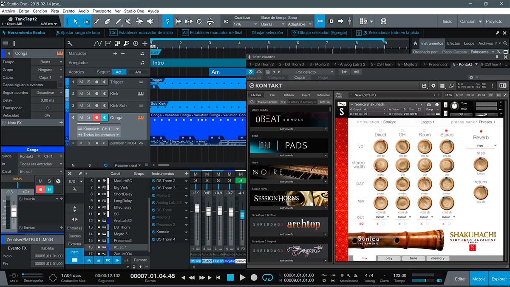Click the Kontakt warning exclamation icon

coord(492,85)
